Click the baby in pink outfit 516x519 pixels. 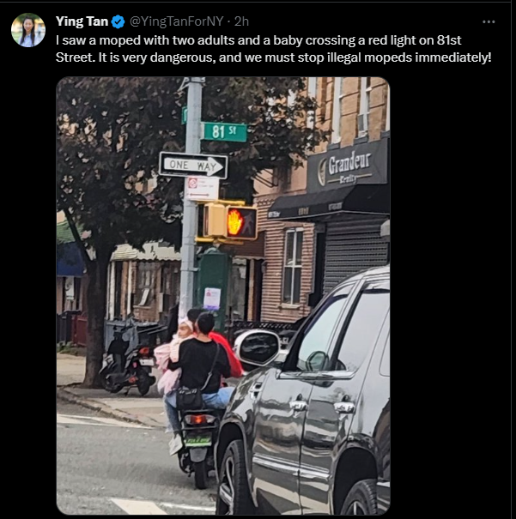[x=175, y=356]
